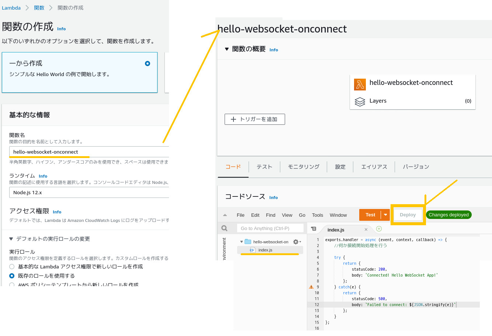Click 関数 breadcrumb link

point(39,8)
